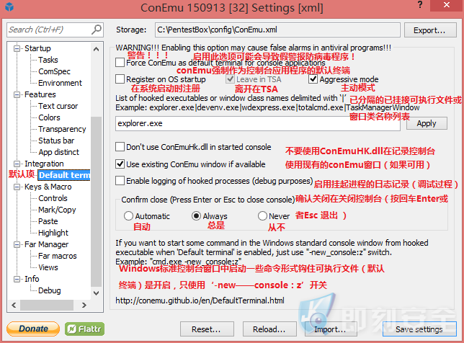Open the Status bar settings page
Screen dimensions: 464x343
tap(56, 141)
